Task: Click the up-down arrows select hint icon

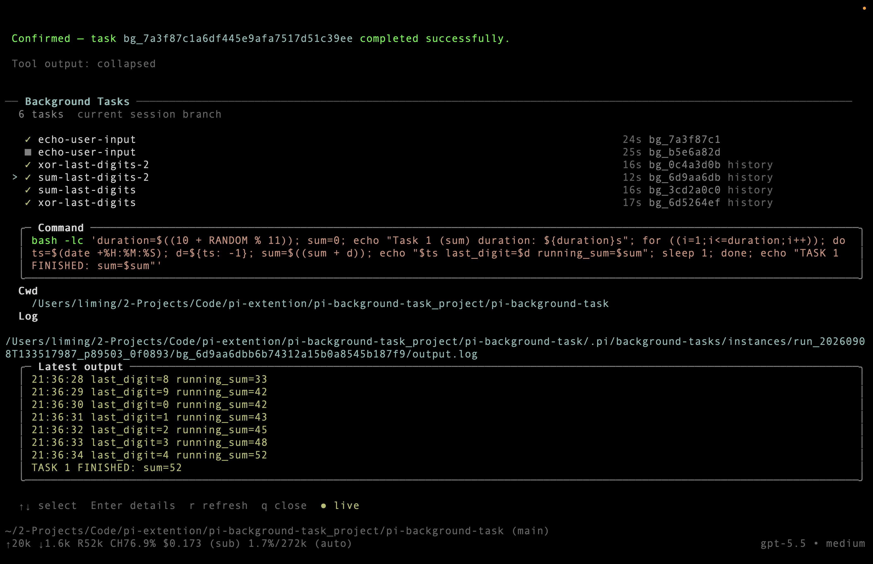Action: tap(25, 506)
